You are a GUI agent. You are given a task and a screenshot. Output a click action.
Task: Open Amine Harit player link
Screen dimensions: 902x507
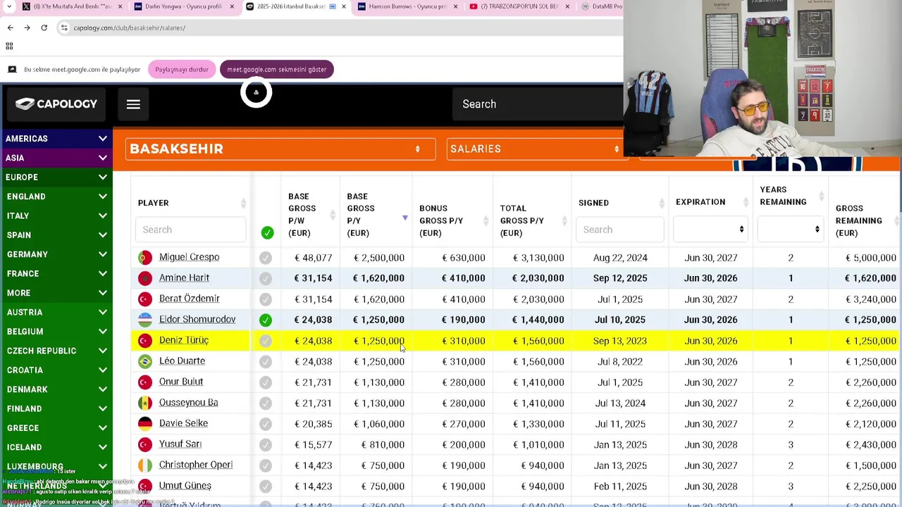pos(184,278)
